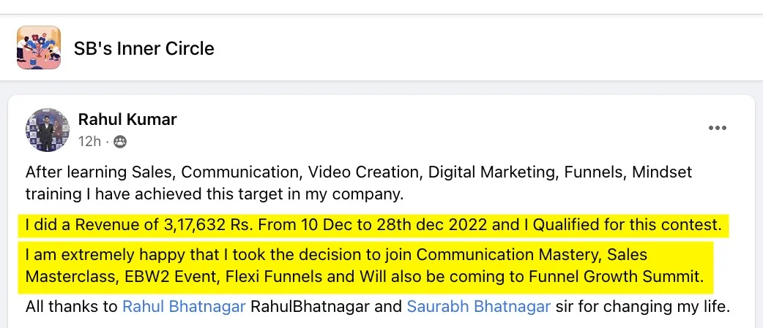Open the SB's Inner Circle group title
Image resolution: width=763 pixels, height=328 pixels.
144,49
